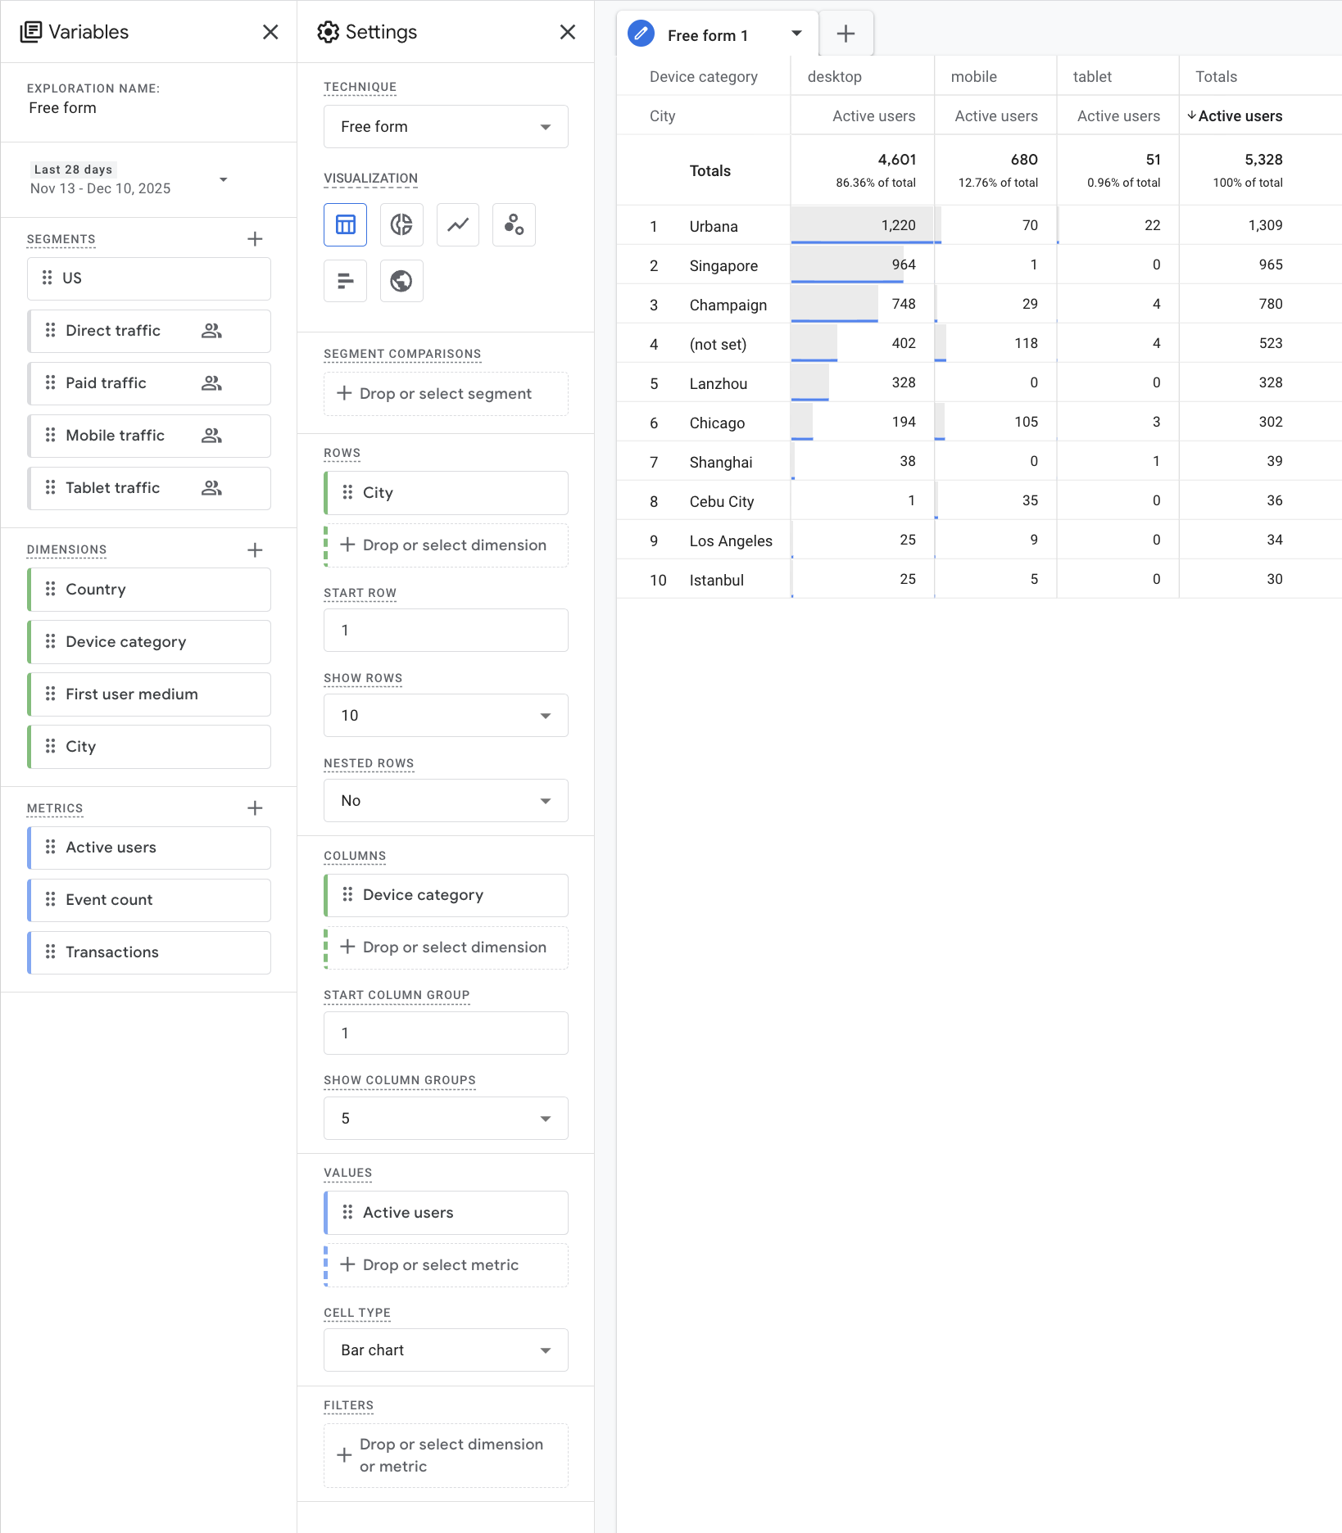Expand the Show Rows dropdown
The image size is (1342, 1533).
click(446, 716)
